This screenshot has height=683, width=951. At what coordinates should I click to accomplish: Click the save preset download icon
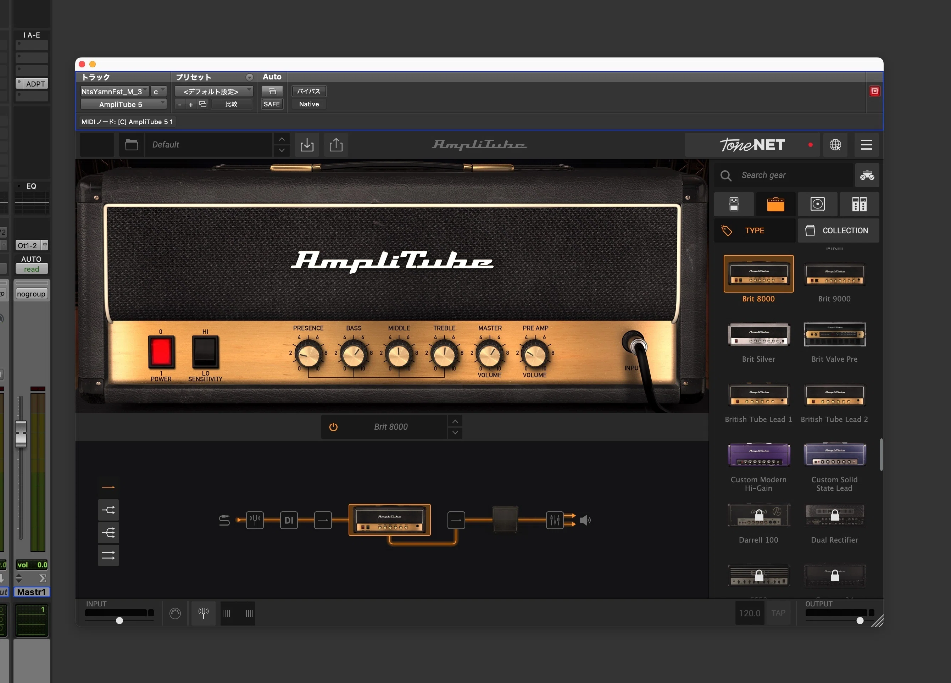pyautogui.click(x=307, y=145)
